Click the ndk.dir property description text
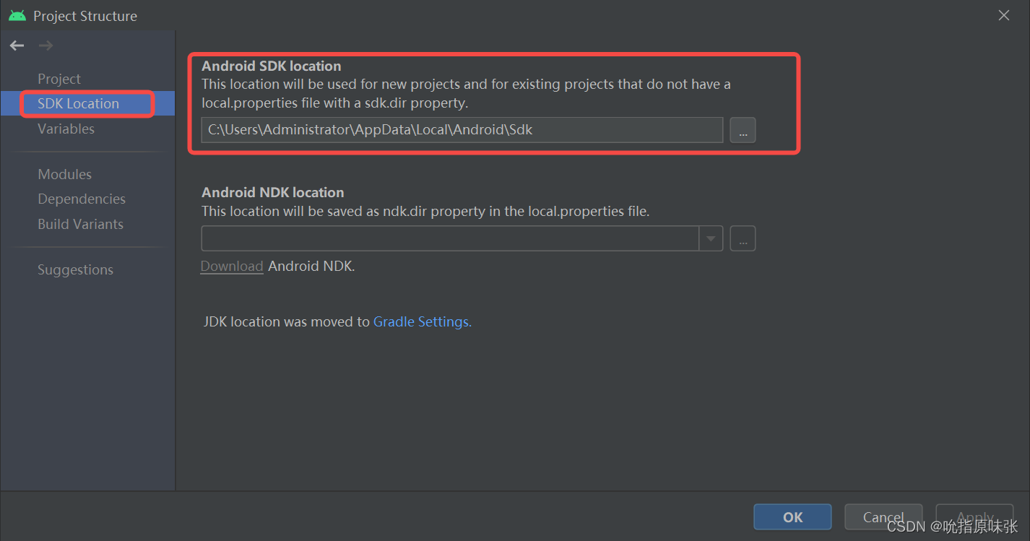Screen dimensions: 1030x541 (x=425, y=212)
